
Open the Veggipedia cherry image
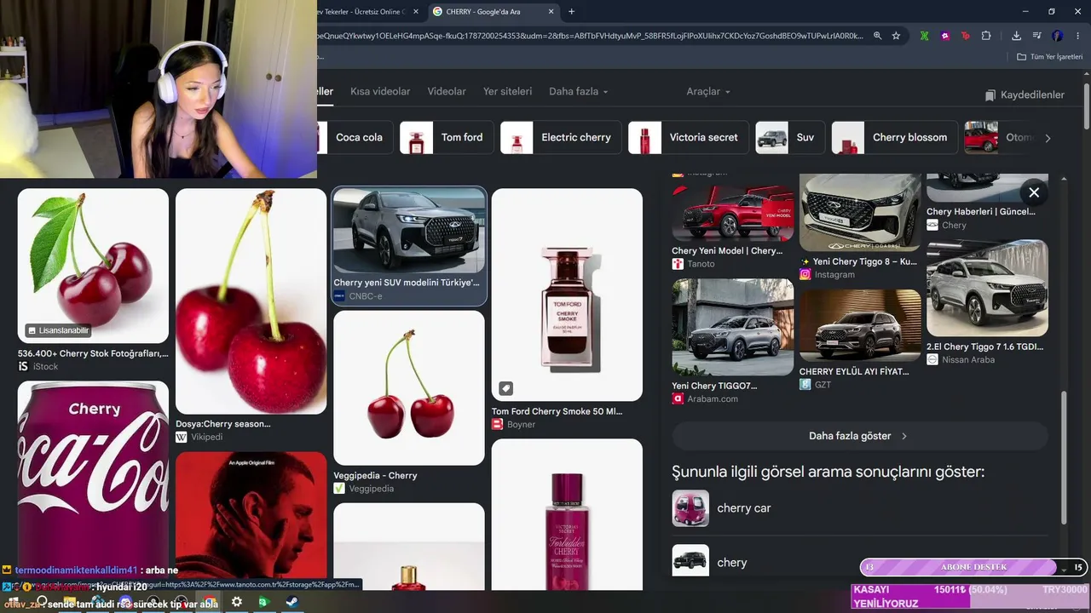409,387
